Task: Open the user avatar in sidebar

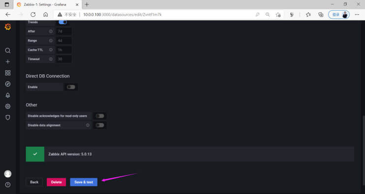Action: click(8, 174)
